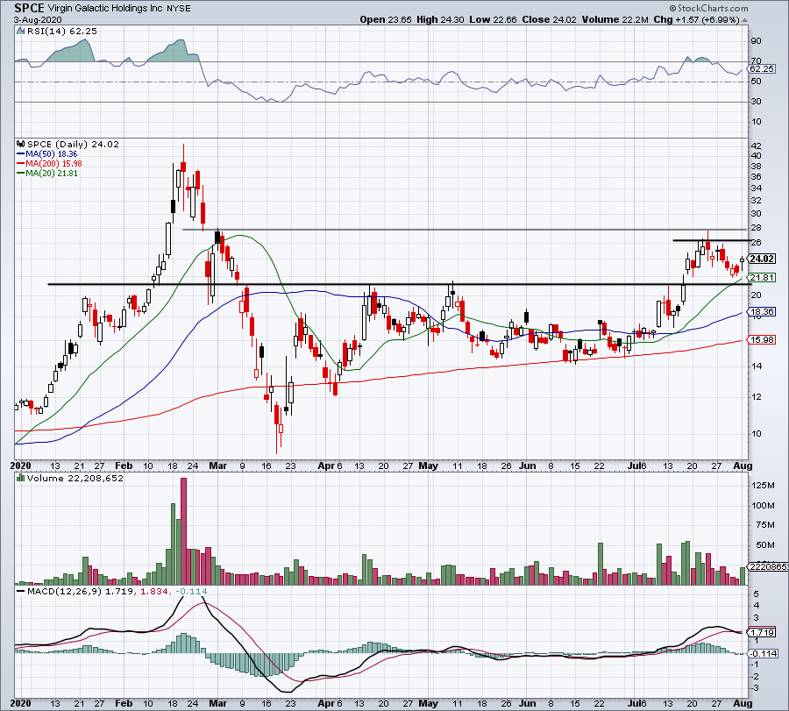Image resolution: width=789 pixels, height=711 pixels.
Task: Click the red 1.834 signal value in MACD legend
Action: coord(153,591)
